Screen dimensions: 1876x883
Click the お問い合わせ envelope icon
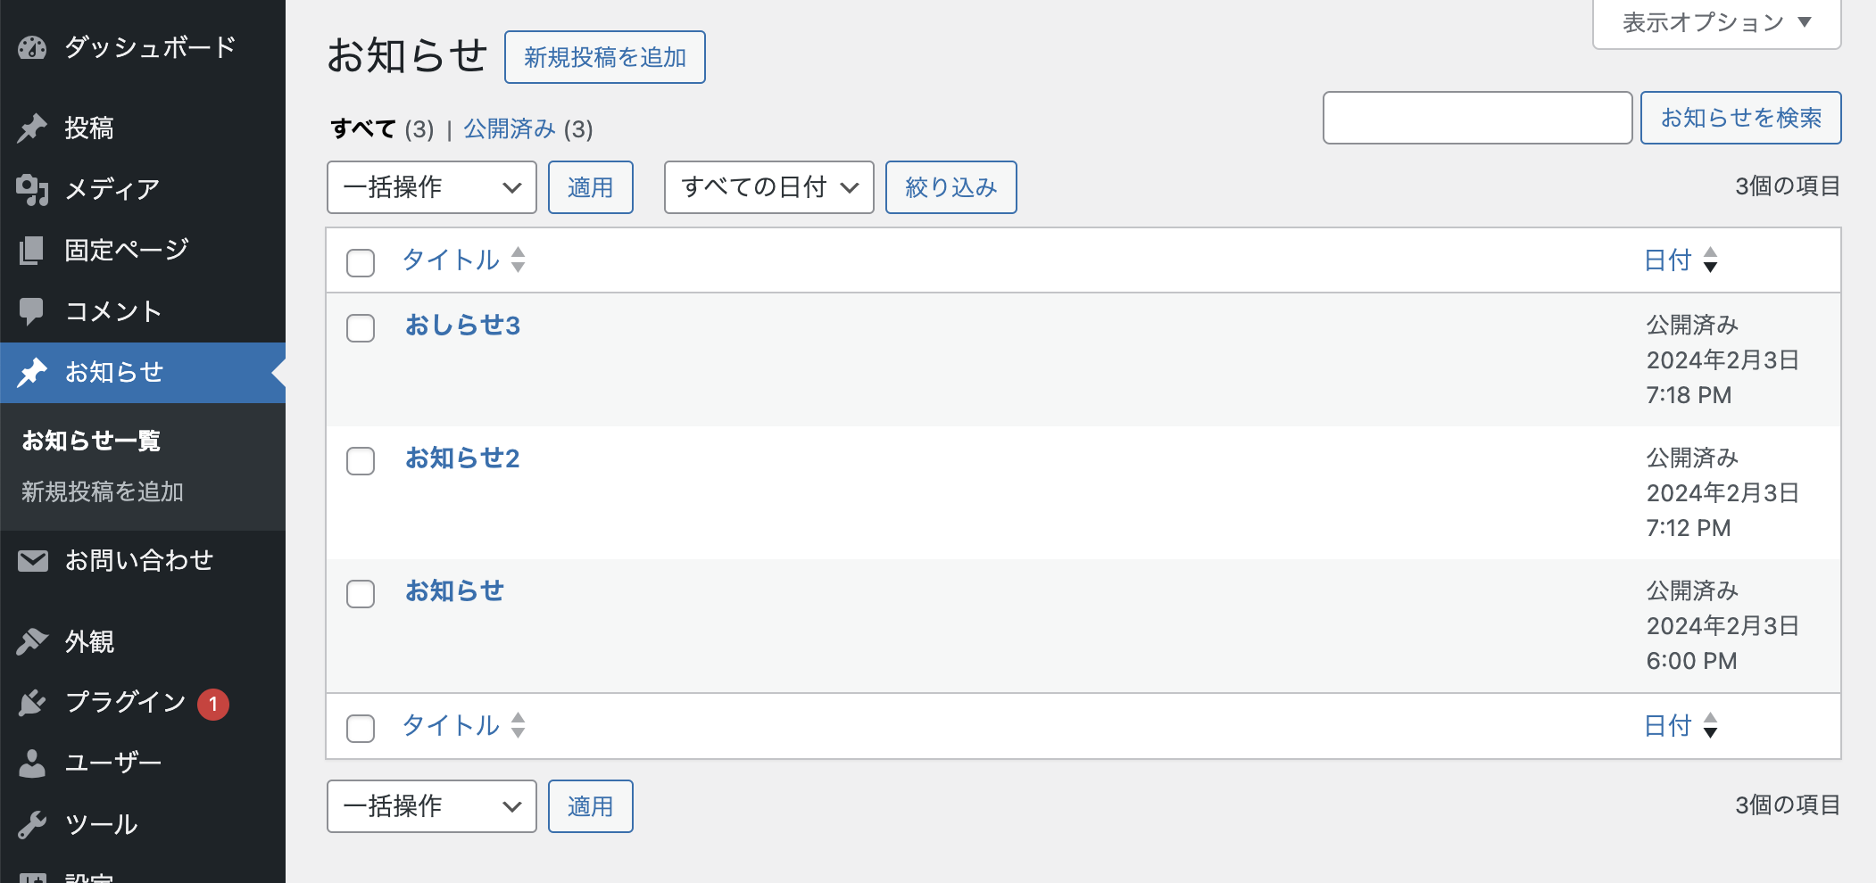(x=32, y=561)
